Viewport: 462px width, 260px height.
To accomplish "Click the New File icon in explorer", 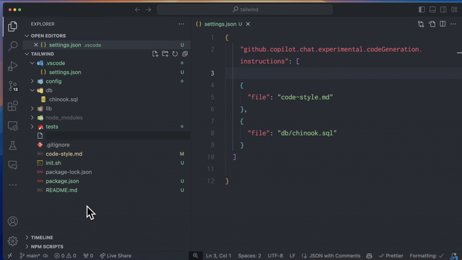I will coord(155,54).
